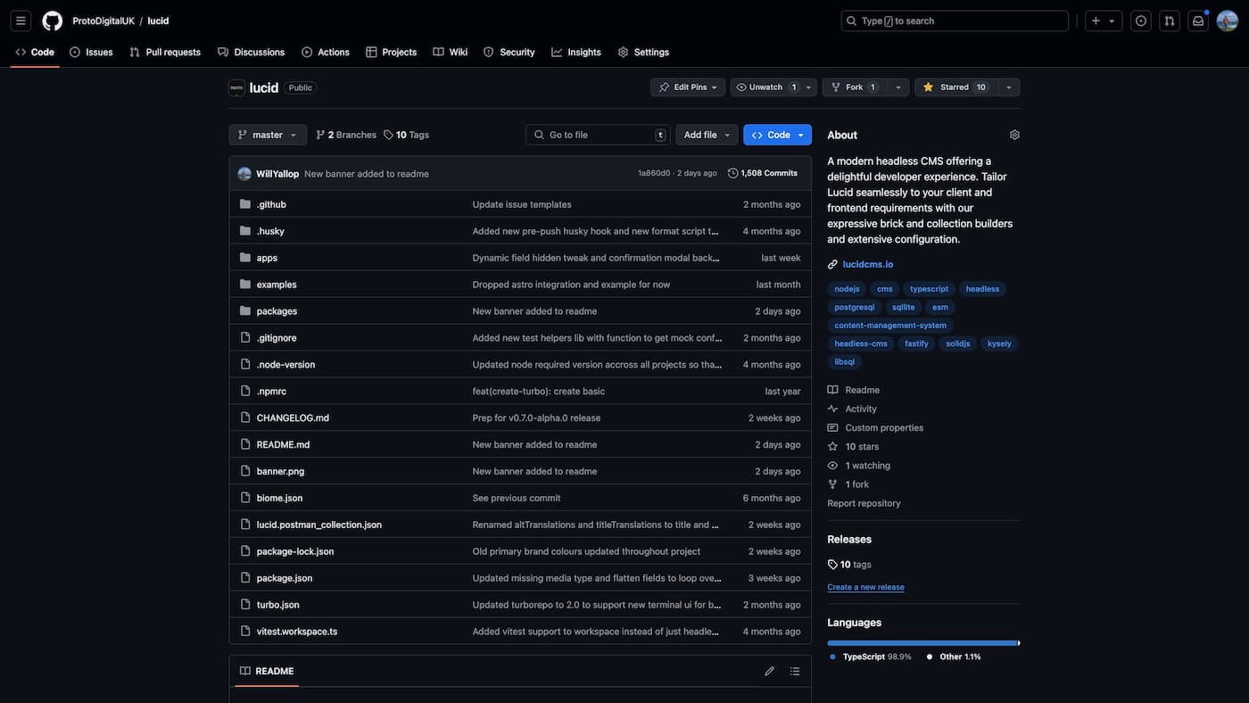Click the tag icon under Releases

coord(832,565)
